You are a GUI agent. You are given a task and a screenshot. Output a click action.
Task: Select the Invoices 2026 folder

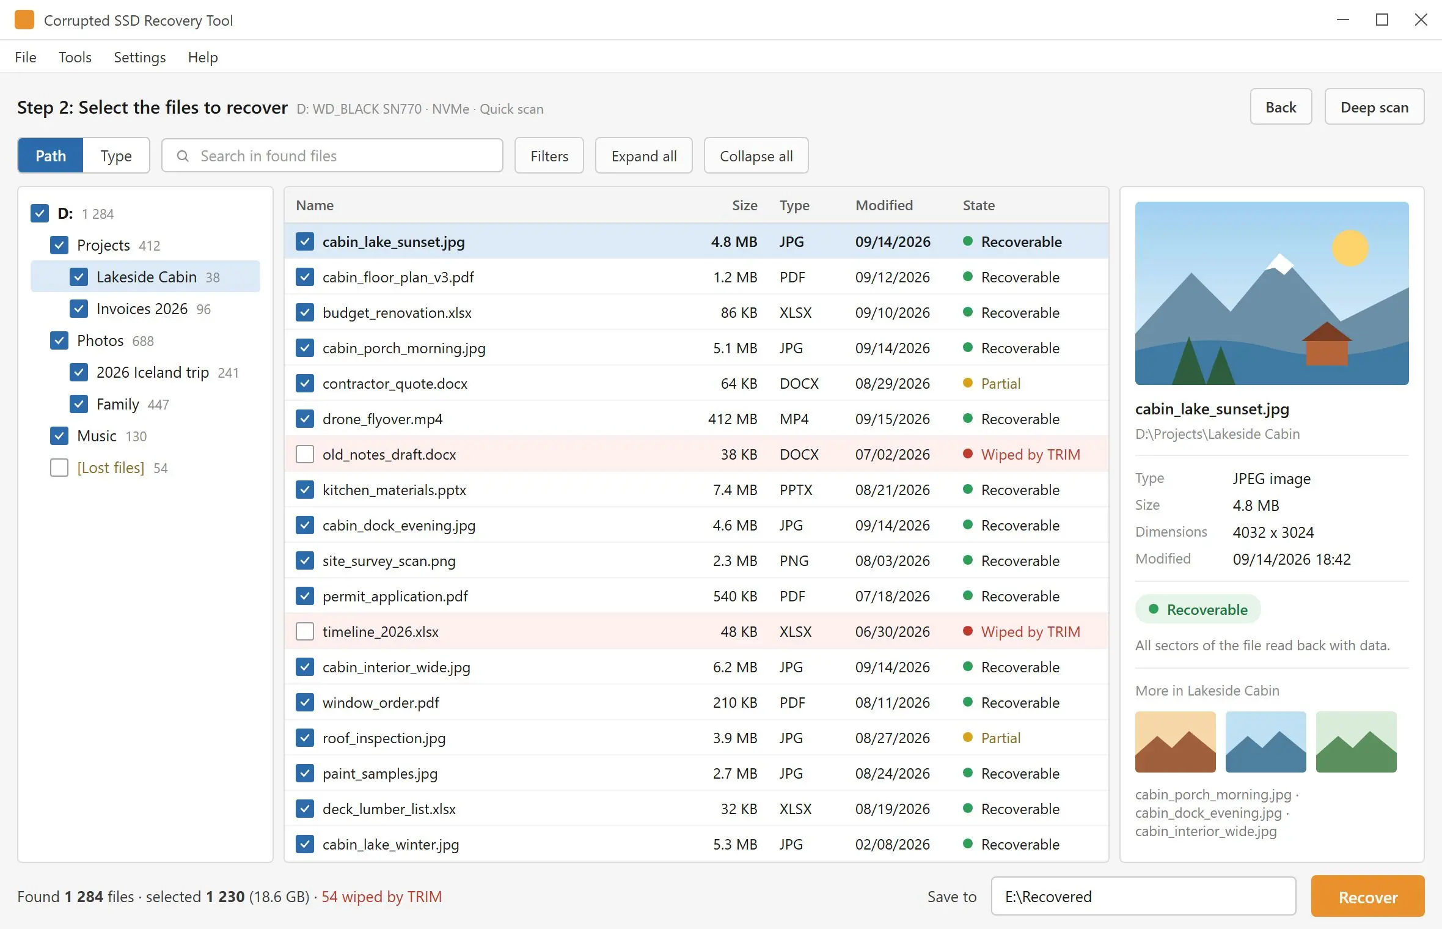click(x=142, y=309)
